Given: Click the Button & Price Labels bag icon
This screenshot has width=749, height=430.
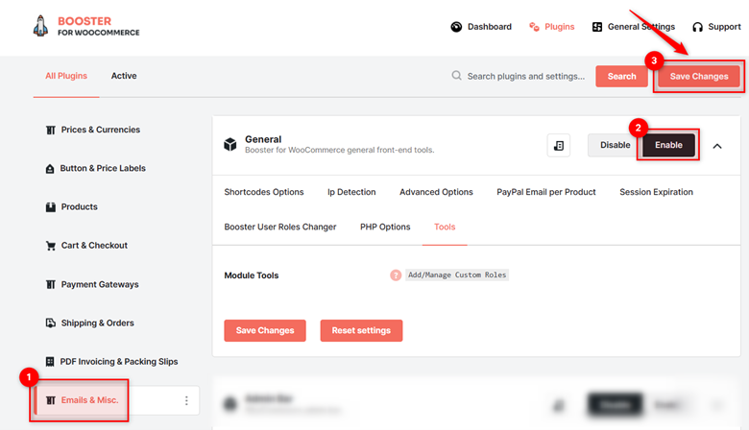Looking at the screenshot, I should [x=50, y=169].
